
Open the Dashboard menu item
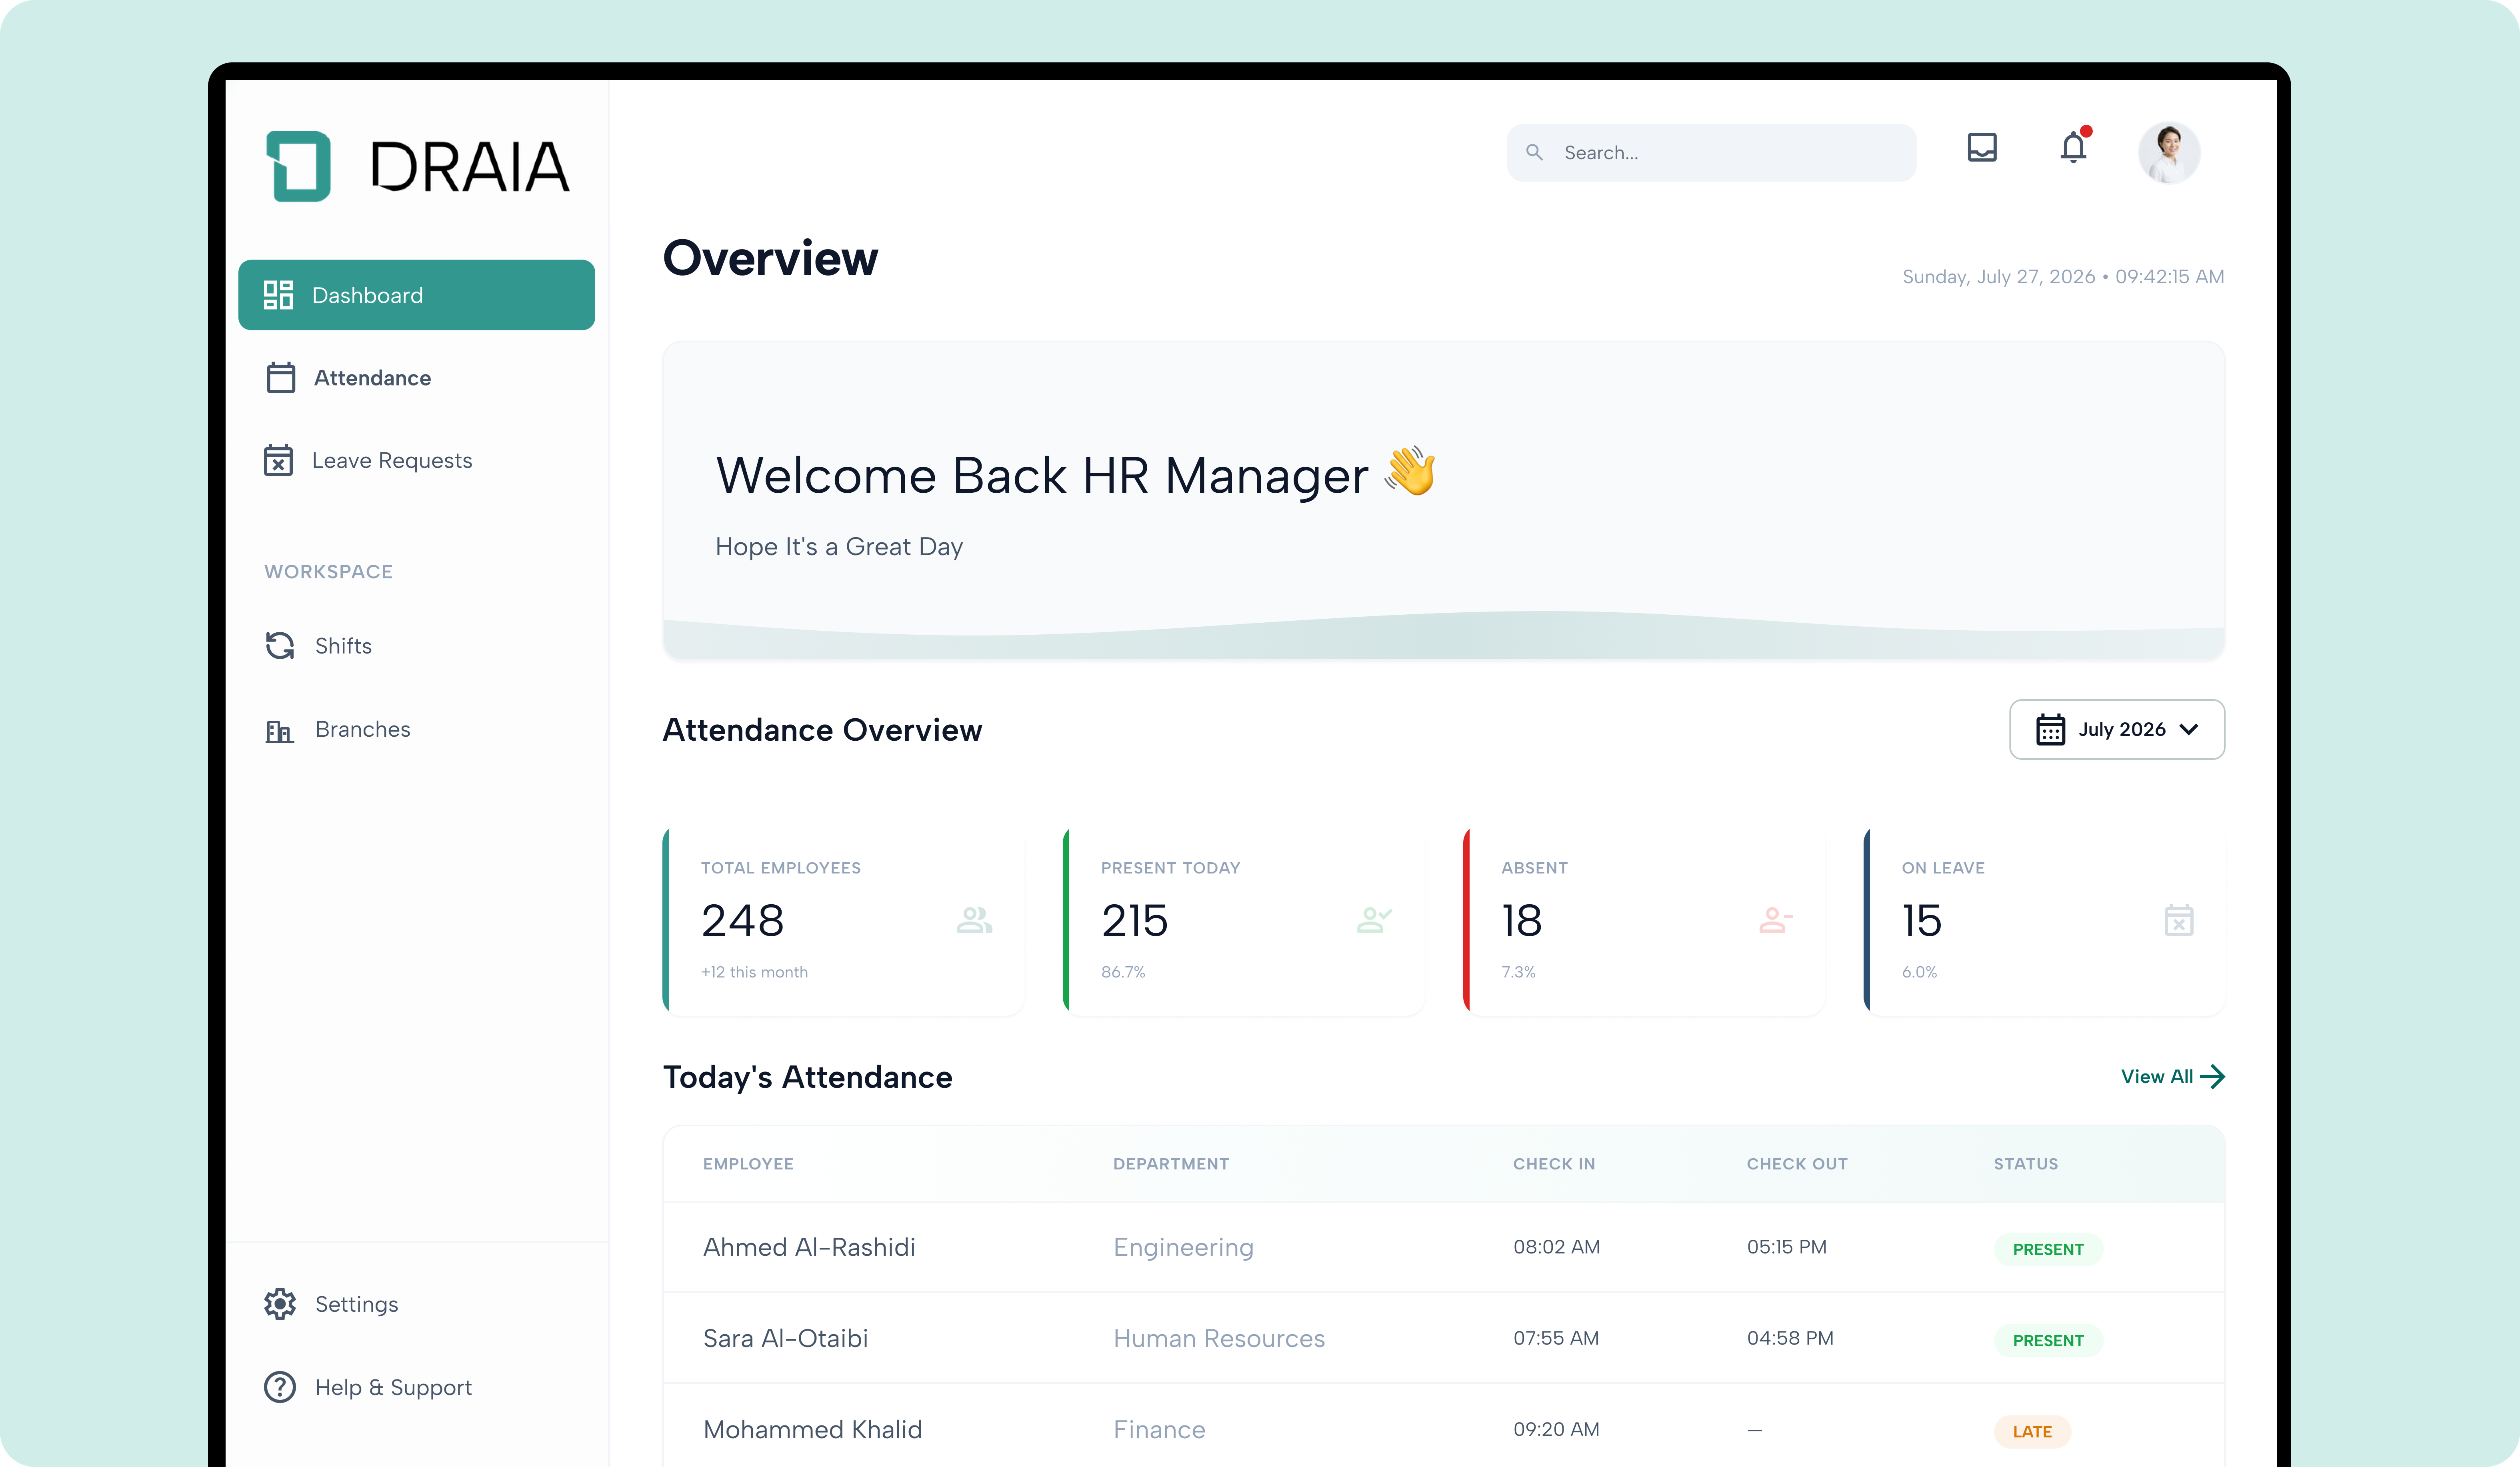point(416,295)
